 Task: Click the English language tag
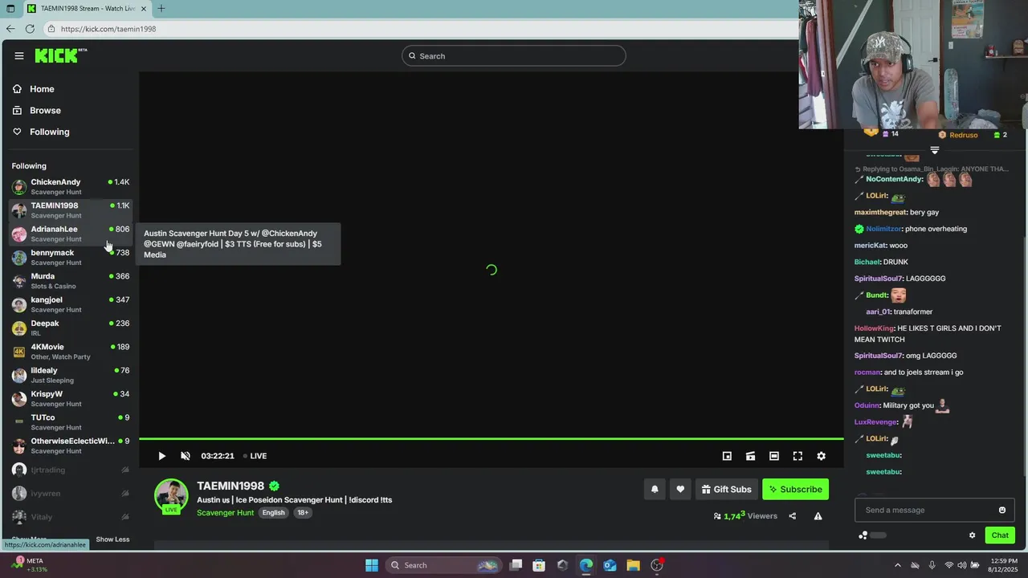(273, 513)
